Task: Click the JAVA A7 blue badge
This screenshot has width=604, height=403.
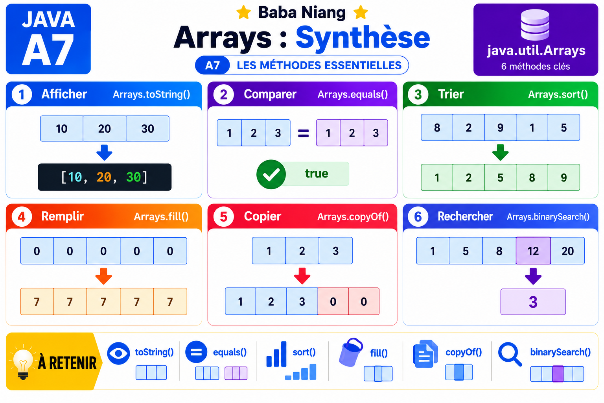Action: pos(48,39)
